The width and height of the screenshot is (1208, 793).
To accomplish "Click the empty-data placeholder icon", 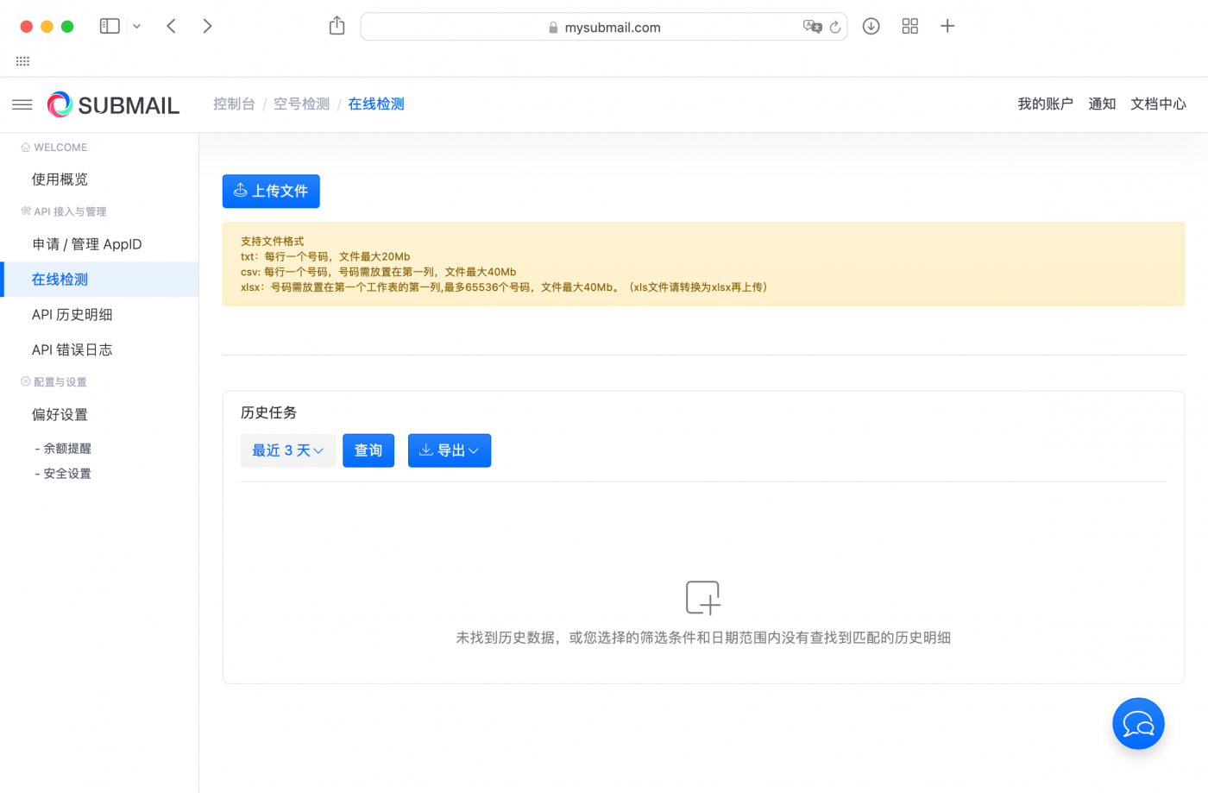I will coord(703,597).
